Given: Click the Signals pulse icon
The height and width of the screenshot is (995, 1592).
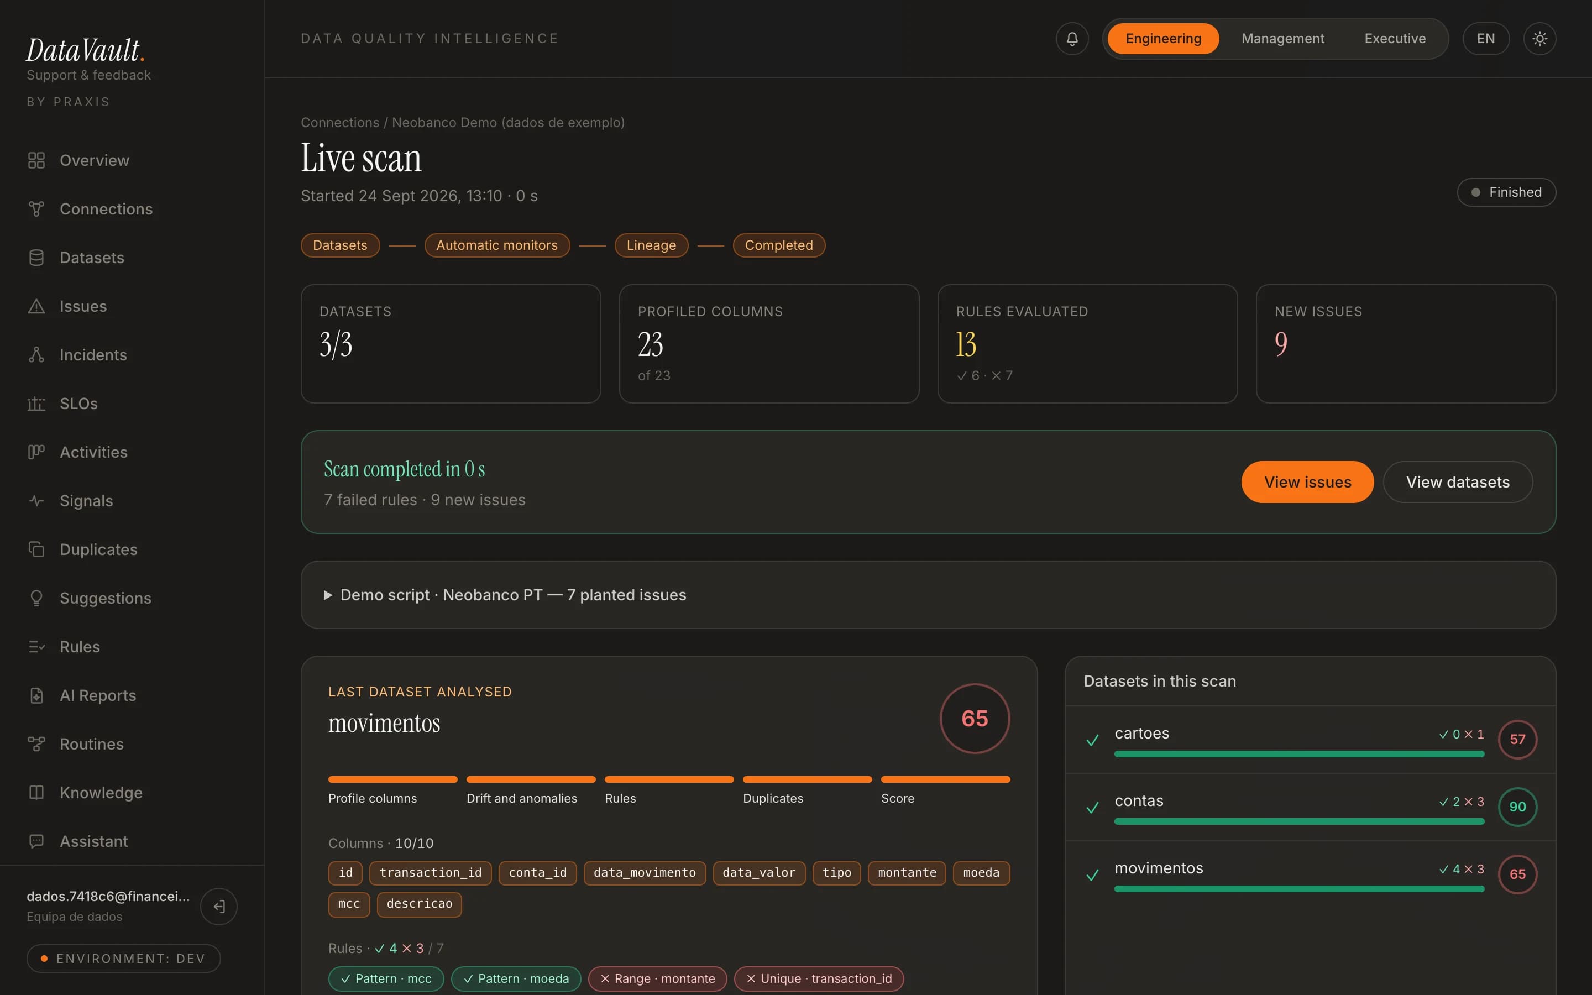Looking at the screenshot, I should coord(36,501).
